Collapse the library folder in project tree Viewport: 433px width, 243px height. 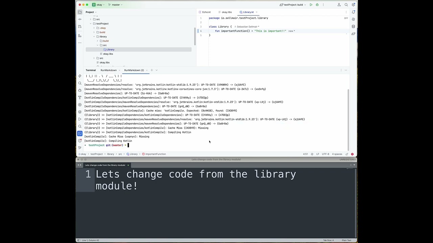coord(94,36)
